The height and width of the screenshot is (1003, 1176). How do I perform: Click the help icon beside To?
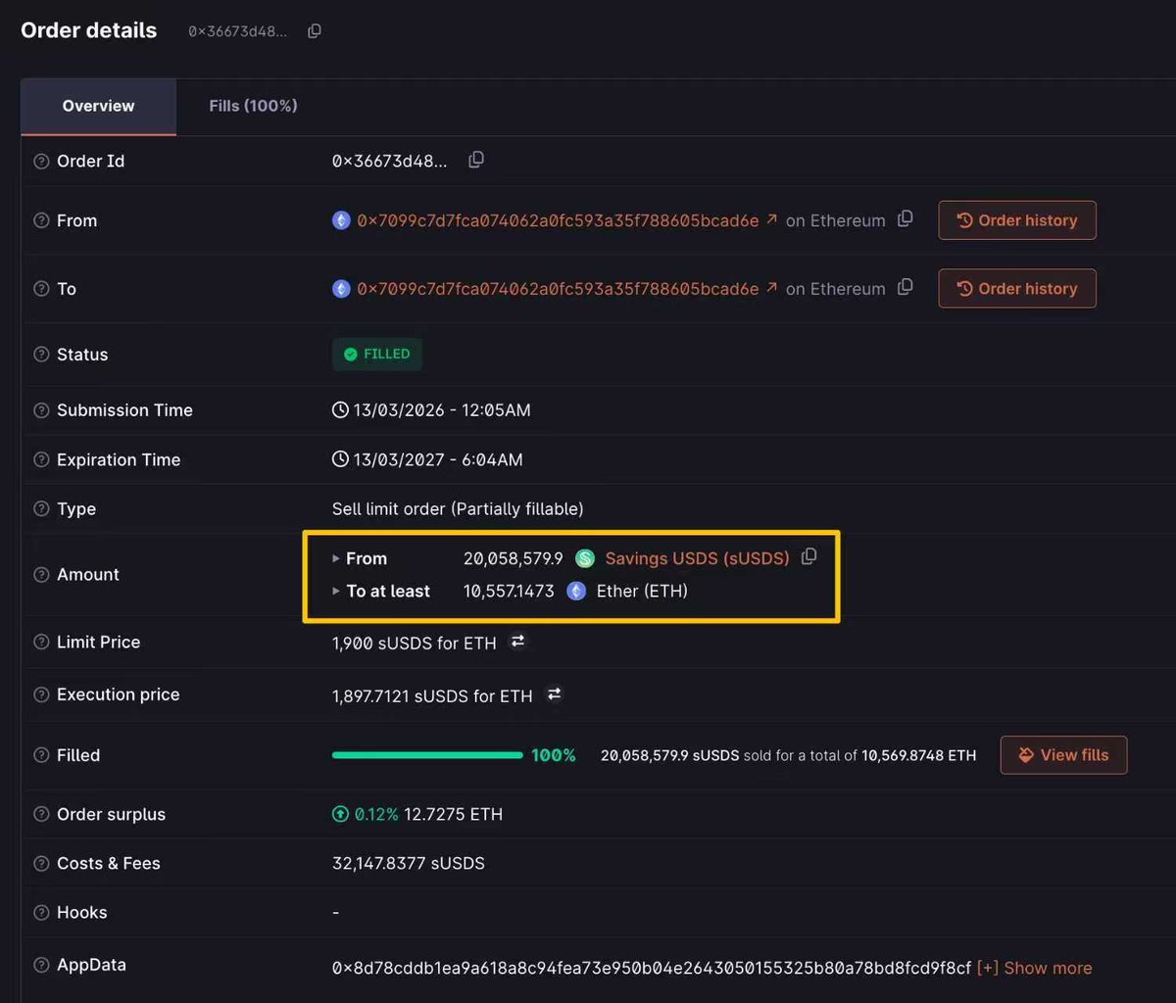[x=41, y=289]
